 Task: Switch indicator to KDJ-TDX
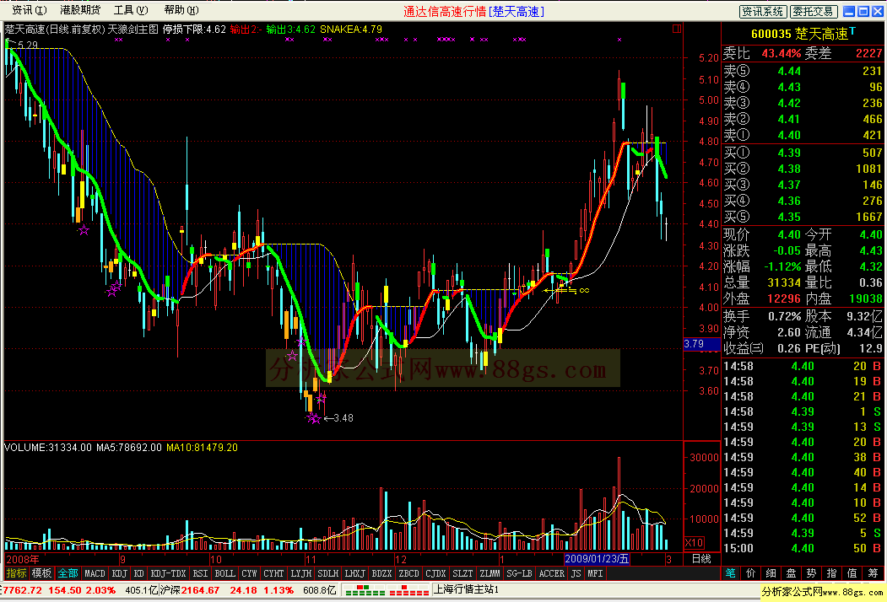pyautogui.click(x=168, y=573)
